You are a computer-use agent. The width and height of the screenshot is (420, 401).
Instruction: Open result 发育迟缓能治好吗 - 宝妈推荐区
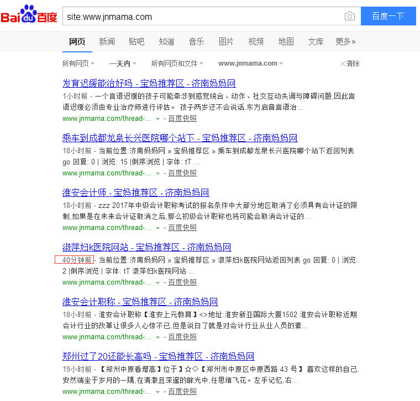click(149, 83)
